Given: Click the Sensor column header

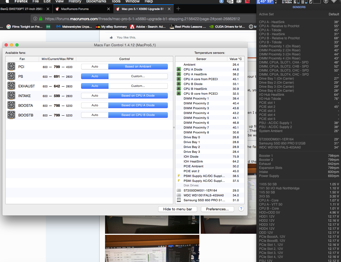Looking at the screenshot, I should [201, 59].
